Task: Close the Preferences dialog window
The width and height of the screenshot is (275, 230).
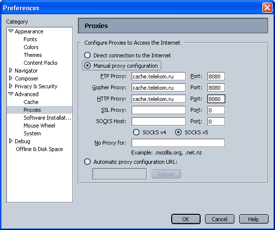Action: (x=267, y=8)
